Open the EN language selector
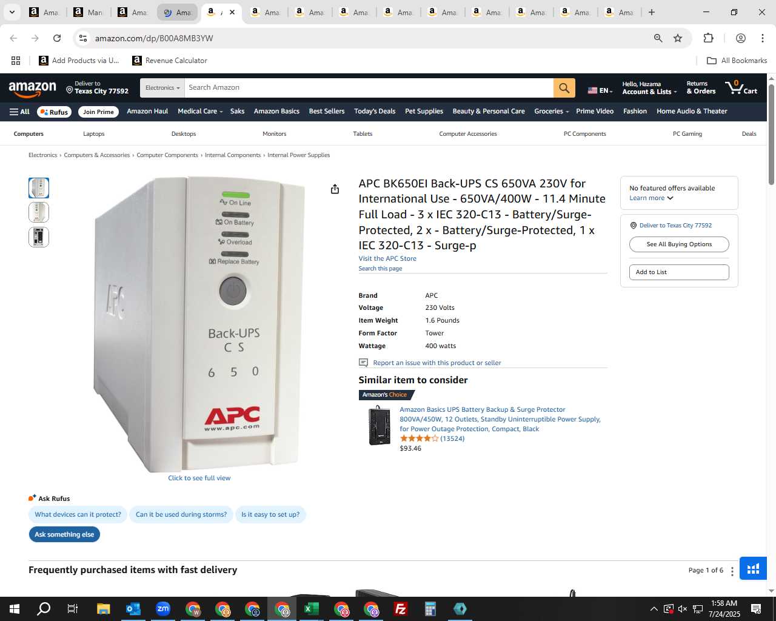The width and height of the screenshot is (776, 621). click(600, 90)
